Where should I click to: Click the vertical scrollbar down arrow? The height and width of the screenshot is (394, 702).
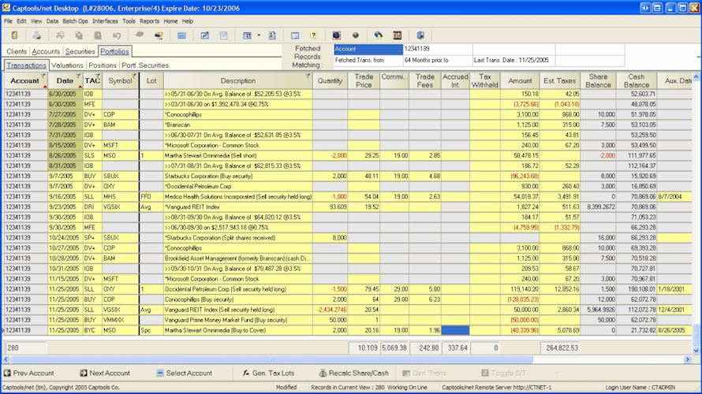[696, 351]
